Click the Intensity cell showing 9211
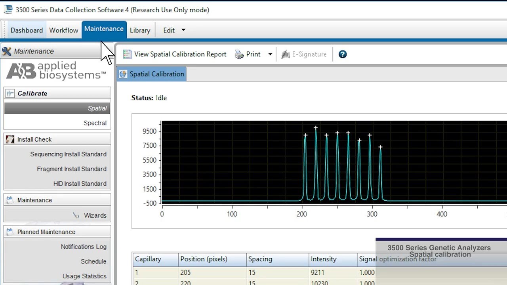The width and height of the screenshot is (507, 285). pyautogui.click(x=333, y=273)
